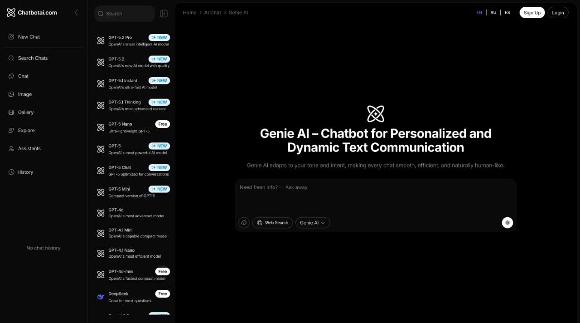Select the GPT-4o model
Viewport: 580px width, 323px height.
[x=133, y=213]
